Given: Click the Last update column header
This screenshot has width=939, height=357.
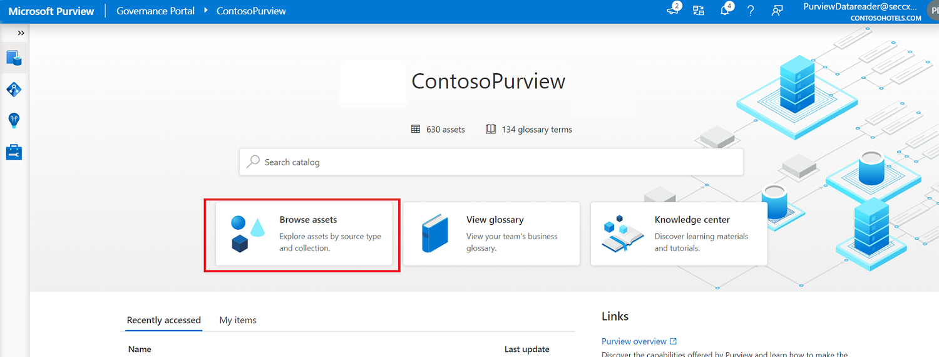Looking at the screenshot, I should (527, 349).
